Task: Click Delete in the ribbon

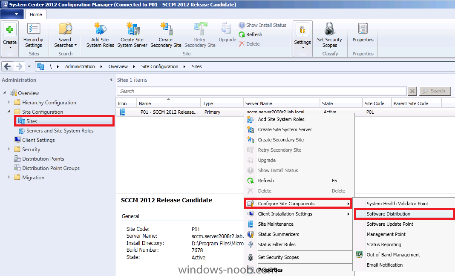Action: [x=249, y=44]
